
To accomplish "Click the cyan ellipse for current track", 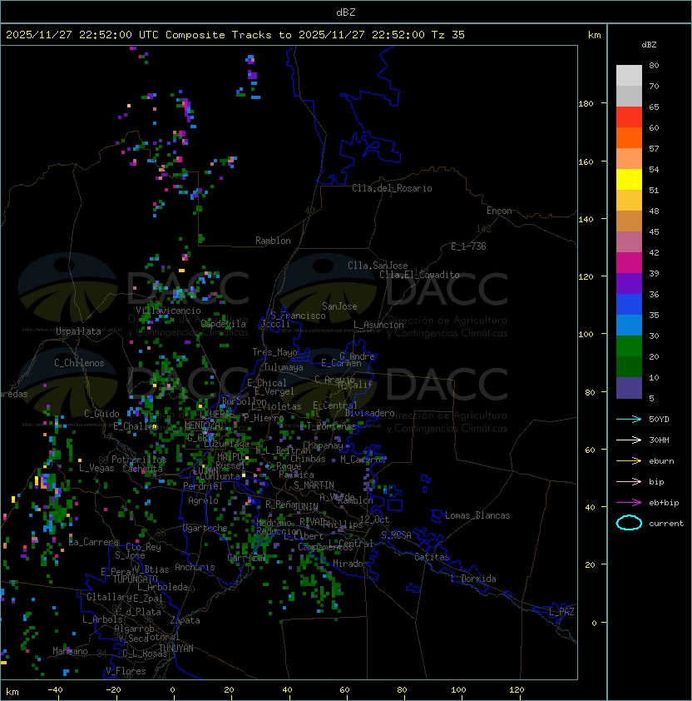I will [x=629, y=523].
